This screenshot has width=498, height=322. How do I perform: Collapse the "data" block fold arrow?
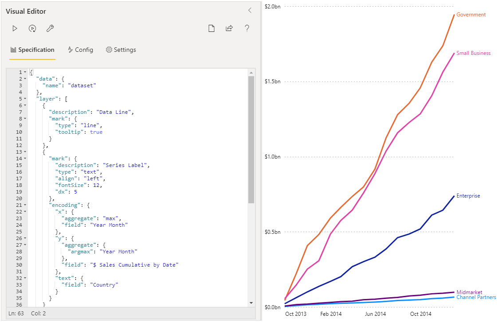(x=25, y=79)
